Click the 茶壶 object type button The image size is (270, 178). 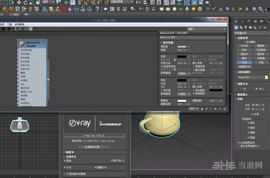pos(245,62)
